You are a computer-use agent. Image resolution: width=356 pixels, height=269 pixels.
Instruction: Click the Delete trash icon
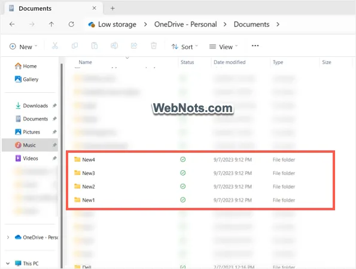[x=154, y=46]
